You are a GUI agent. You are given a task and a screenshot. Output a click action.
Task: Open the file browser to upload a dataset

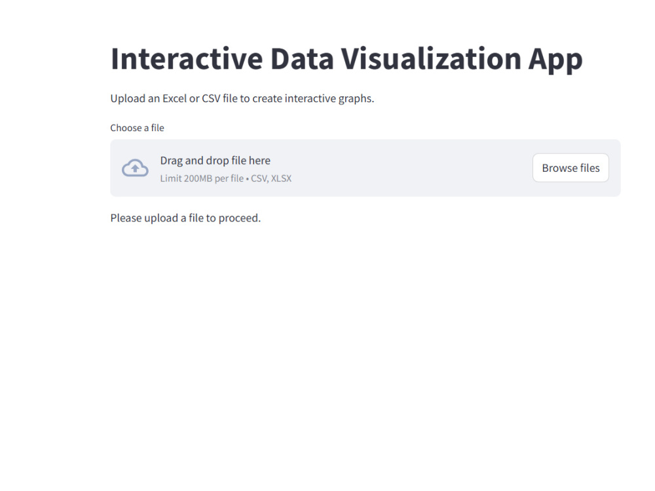pyautogui.click(x=571, y=168)
